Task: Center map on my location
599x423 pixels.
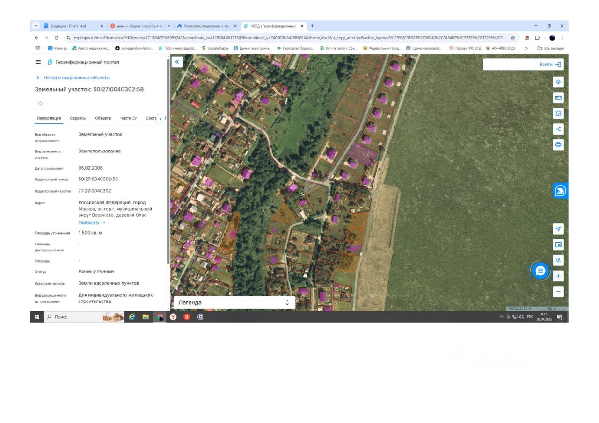Action: [558, 229]
